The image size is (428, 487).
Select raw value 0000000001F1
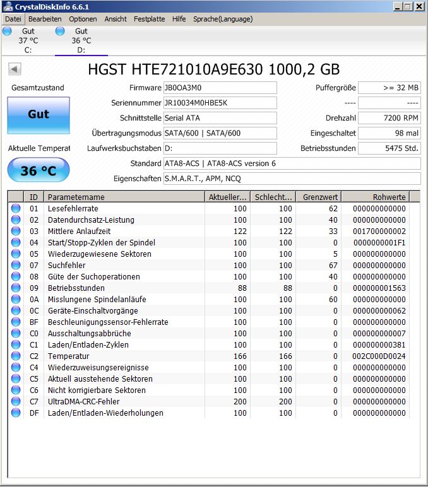tap(379, 243)
